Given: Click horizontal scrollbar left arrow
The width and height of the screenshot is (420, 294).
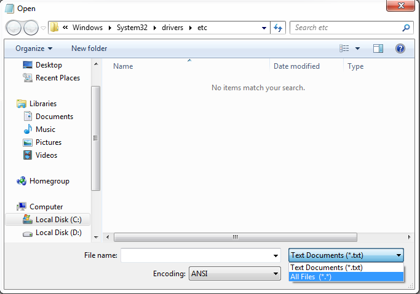Looking at the screenshot, I should tap(108, 237).
